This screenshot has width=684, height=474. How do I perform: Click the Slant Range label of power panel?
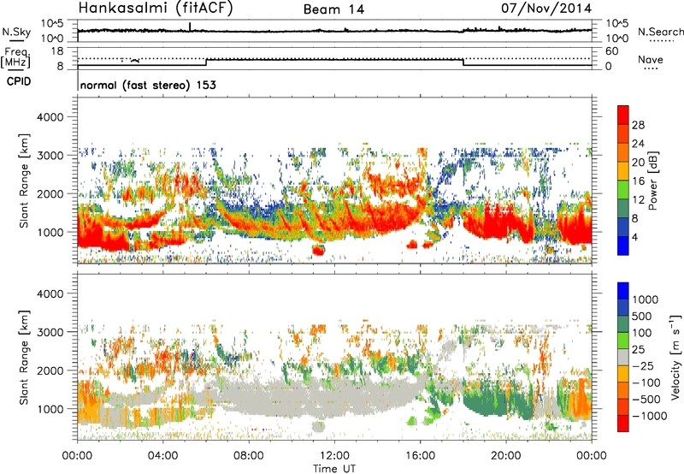tap(24, 181)
